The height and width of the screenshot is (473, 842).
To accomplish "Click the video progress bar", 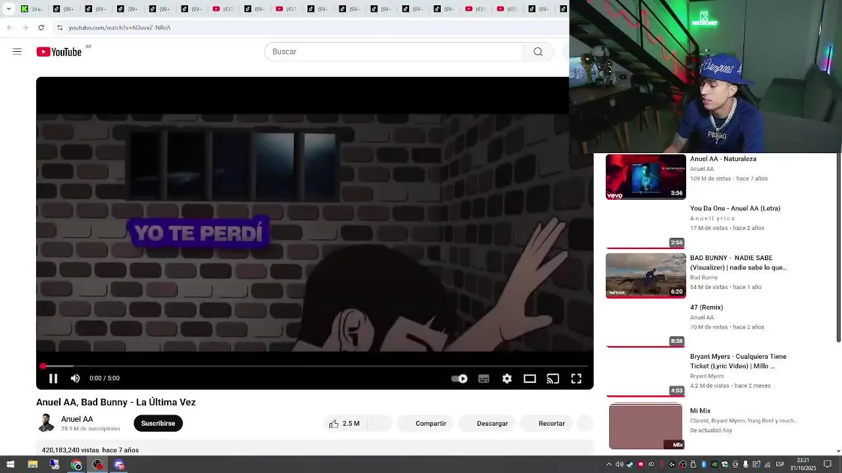I will (x=314, y=366).
